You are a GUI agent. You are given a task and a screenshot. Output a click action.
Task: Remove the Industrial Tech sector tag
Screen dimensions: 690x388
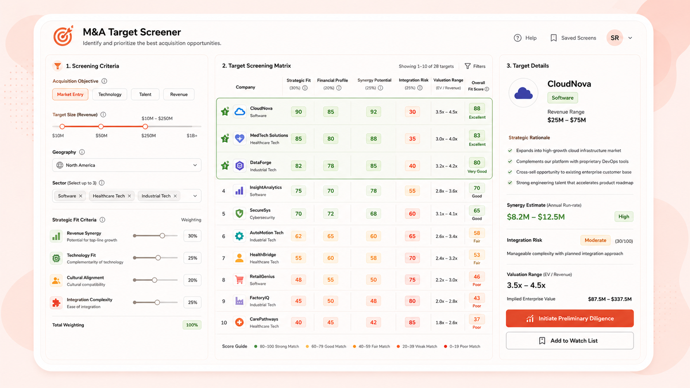[x=175, y=196]
